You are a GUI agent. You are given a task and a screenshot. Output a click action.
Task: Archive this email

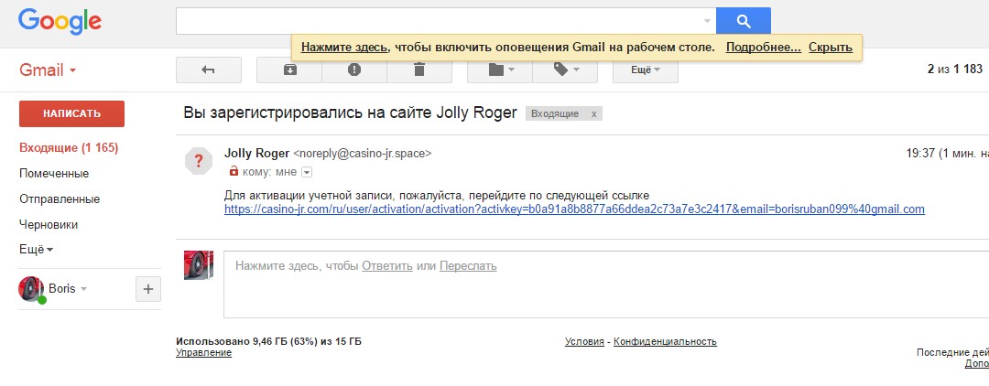[289, 70]
